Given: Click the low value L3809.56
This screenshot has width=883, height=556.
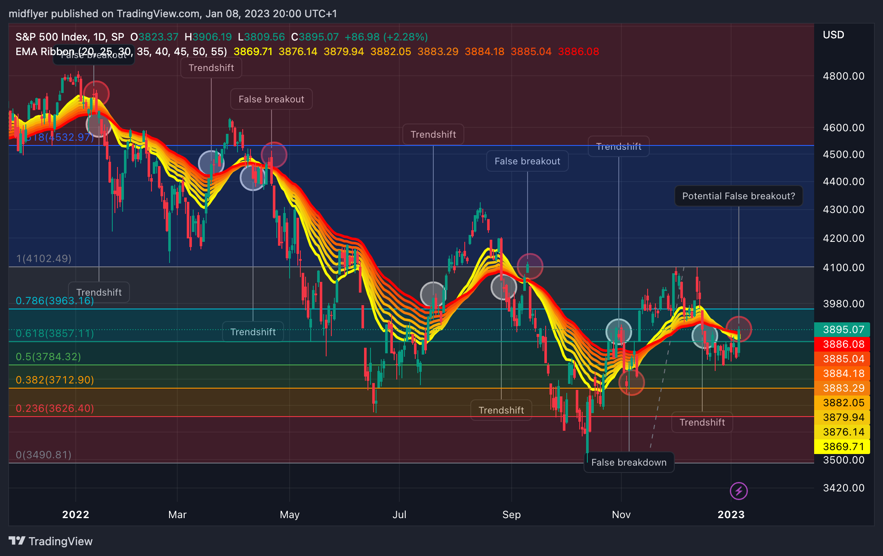Looking at the screenshot, I should (x=261, y=37).
